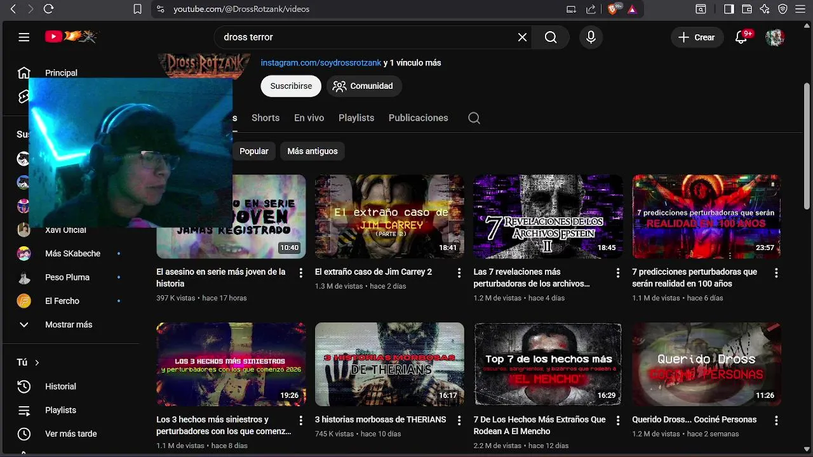Screen dimensions: 813x457
Task: Open the Brave VPN shield icon
Action: point(783,9)
